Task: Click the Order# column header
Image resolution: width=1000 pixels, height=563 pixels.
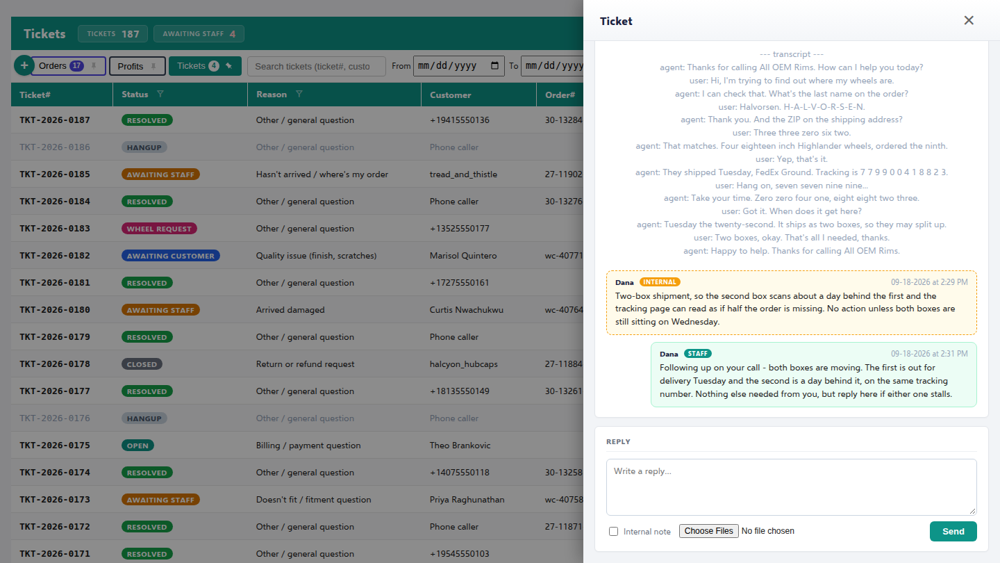Action: click(x=560, y=95)
